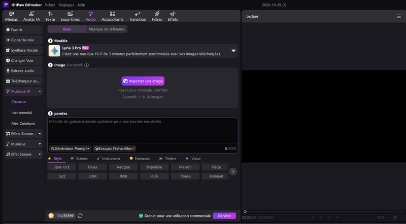Open the Générateur Prompt dropdown
This screenshot has height=224, width=406.
click(70, 148)
